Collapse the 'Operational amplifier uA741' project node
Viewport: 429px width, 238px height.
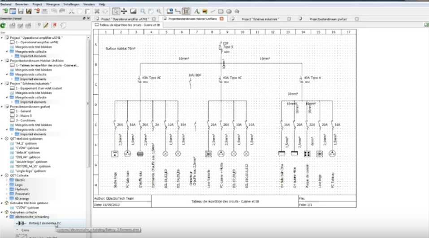[x=2, y=38]
